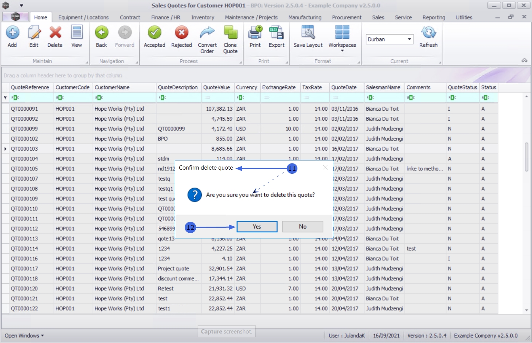This screenshot has height=343, width=532.
Task: Open the Current group dialog launcher
Action: pos(440,62)
